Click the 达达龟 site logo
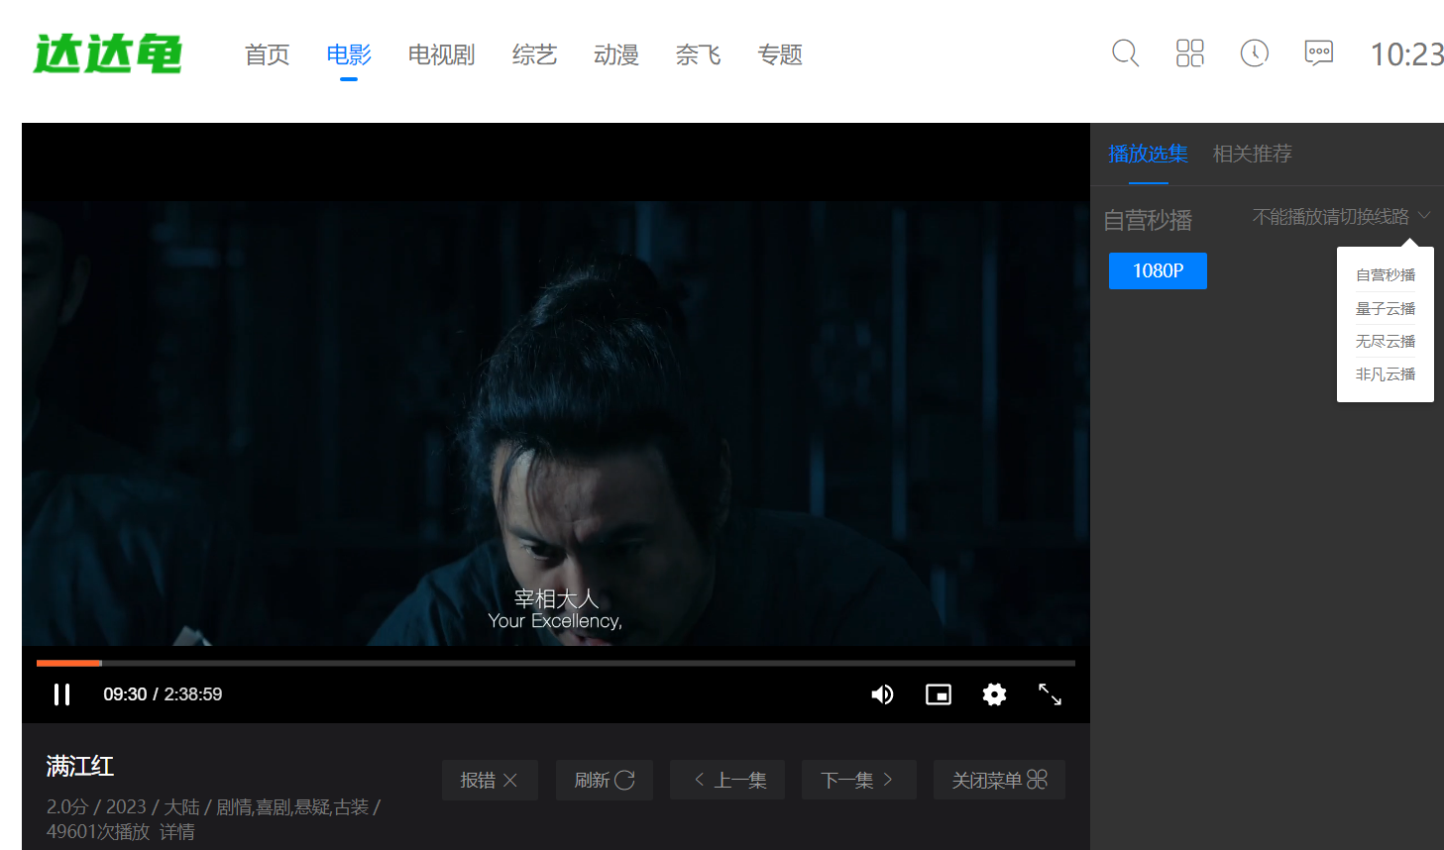This screenshot has width=1444, height=850. click(108, 53)
